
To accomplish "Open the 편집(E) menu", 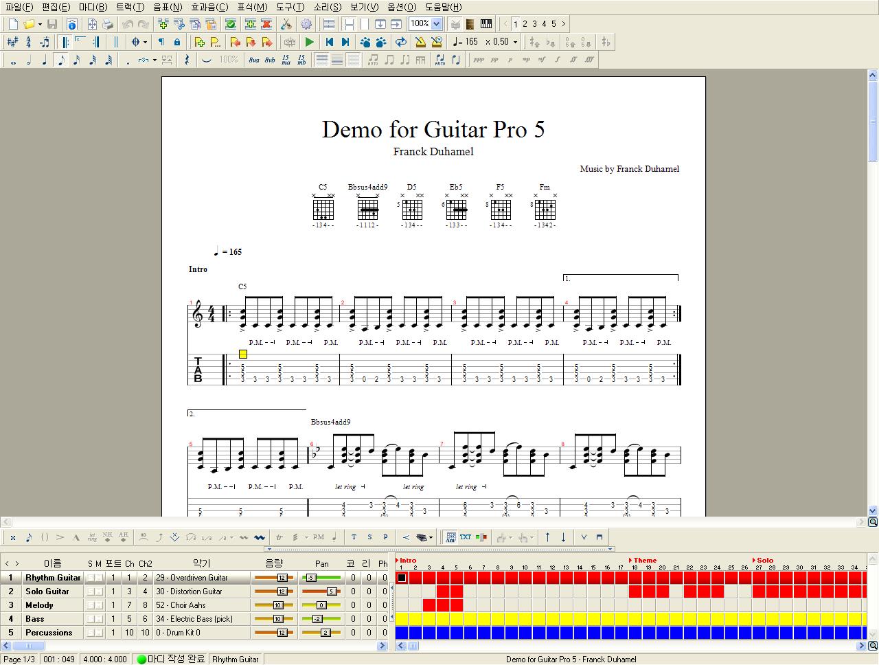I will [56, 7].
